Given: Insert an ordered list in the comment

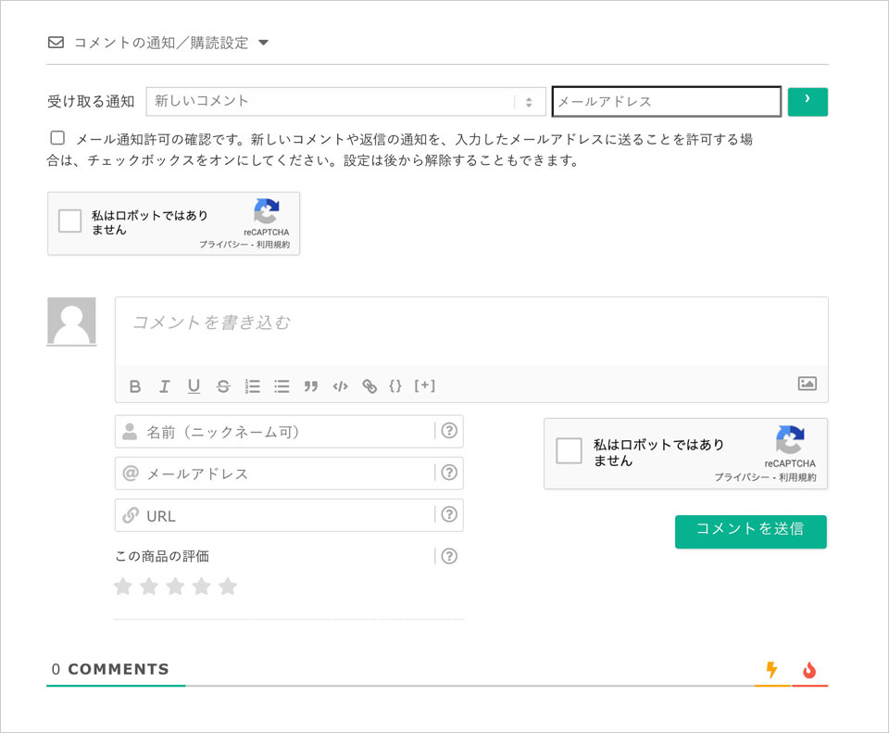Looking at the screenshot, I should tap(253, 386).
